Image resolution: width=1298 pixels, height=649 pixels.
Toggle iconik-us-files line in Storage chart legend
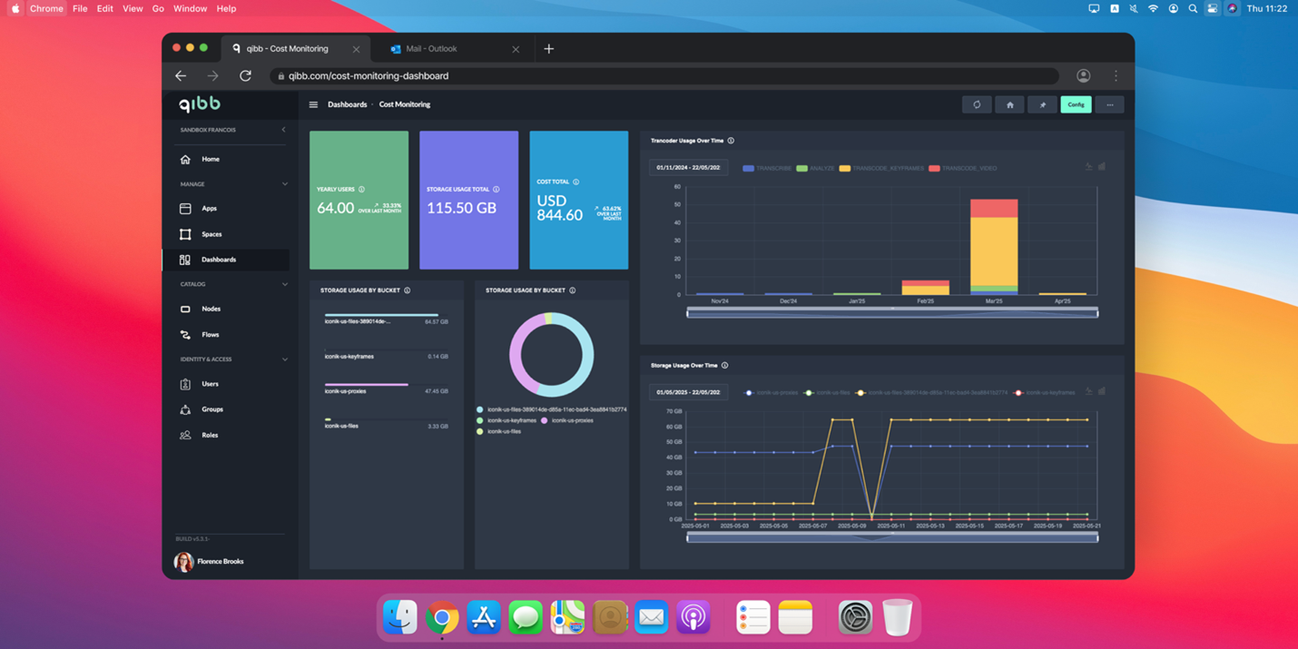point(827,393)
